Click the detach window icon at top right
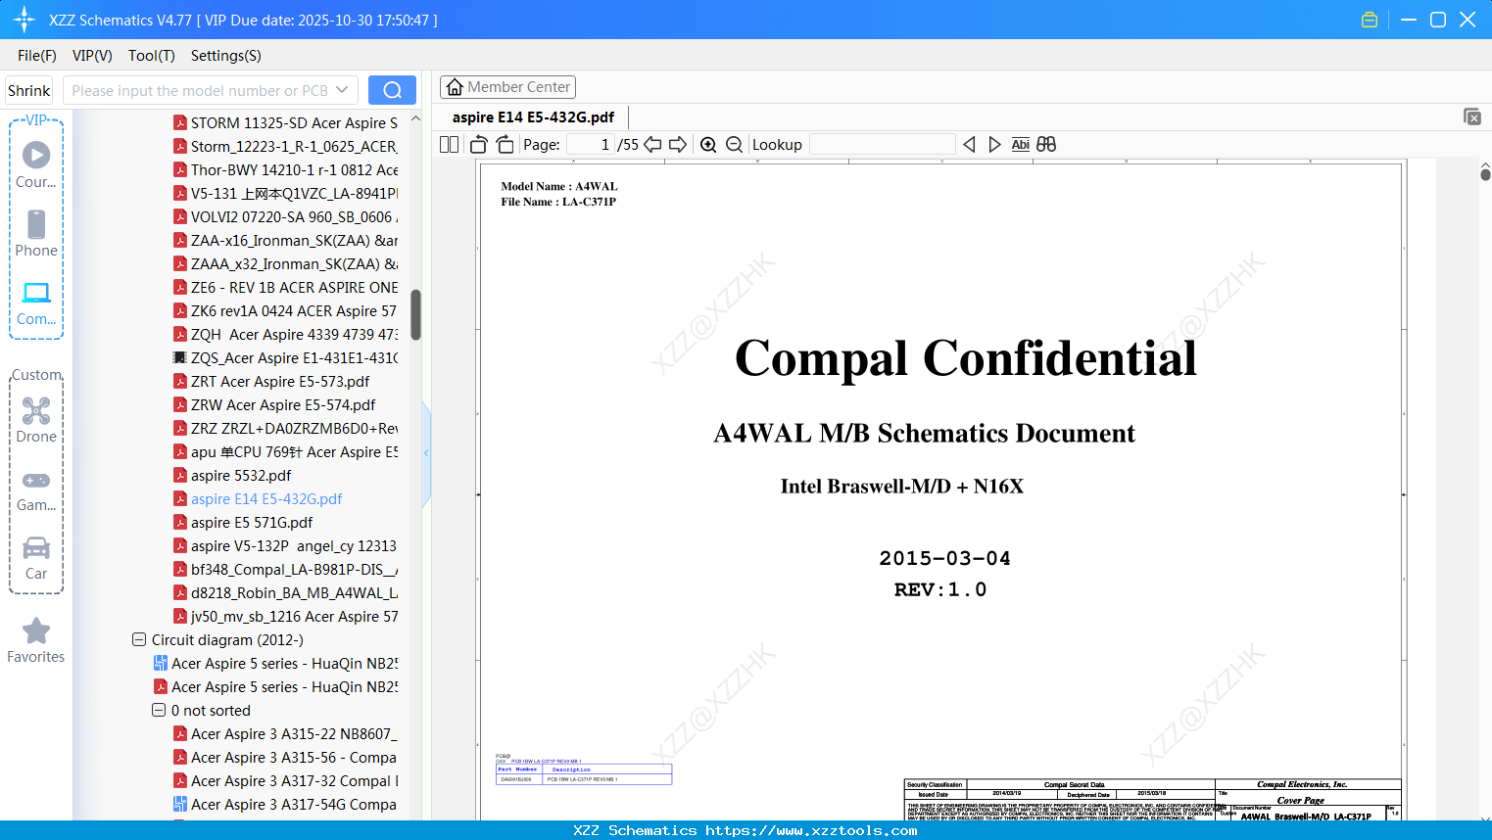The width and height of the screenshot is (1492, 840). tap(1471, 117)
